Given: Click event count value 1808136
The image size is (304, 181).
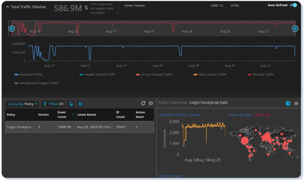Looking at the screenshot, I should pos(64,127).
